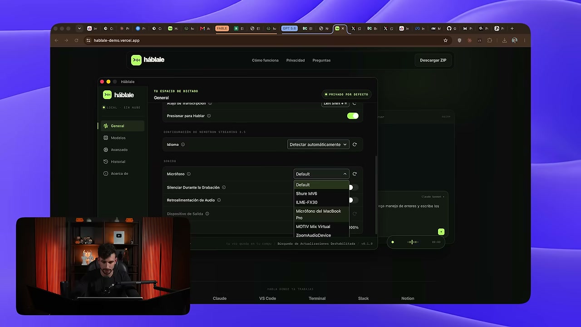Open Modelos section in sidebar
Screen dimensions: 581x327
point(123,138)
